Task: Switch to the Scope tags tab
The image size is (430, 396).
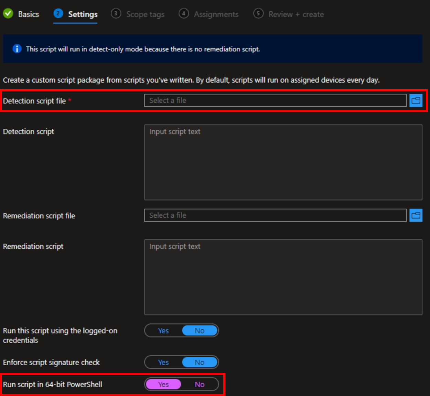Action: (145, 14)
